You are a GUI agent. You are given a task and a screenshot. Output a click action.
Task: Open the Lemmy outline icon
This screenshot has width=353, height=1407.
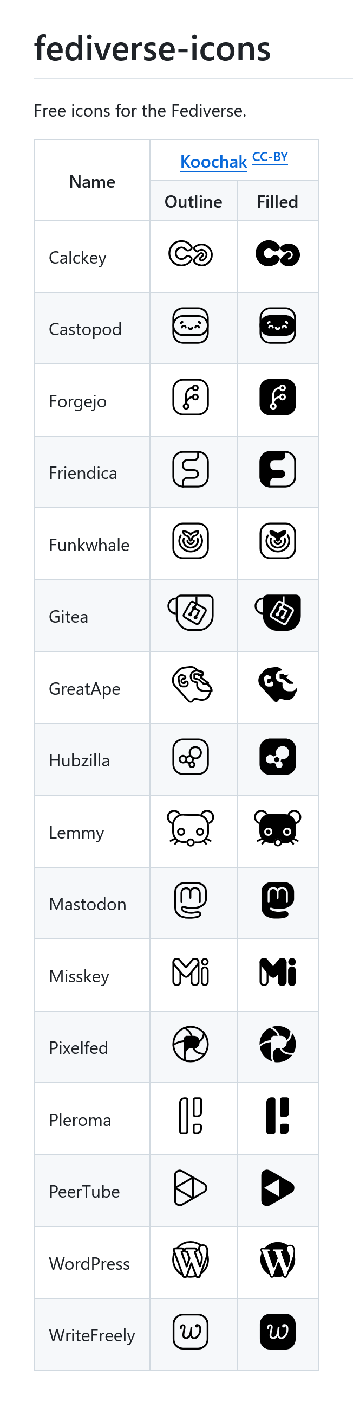[x=191, y=828]
